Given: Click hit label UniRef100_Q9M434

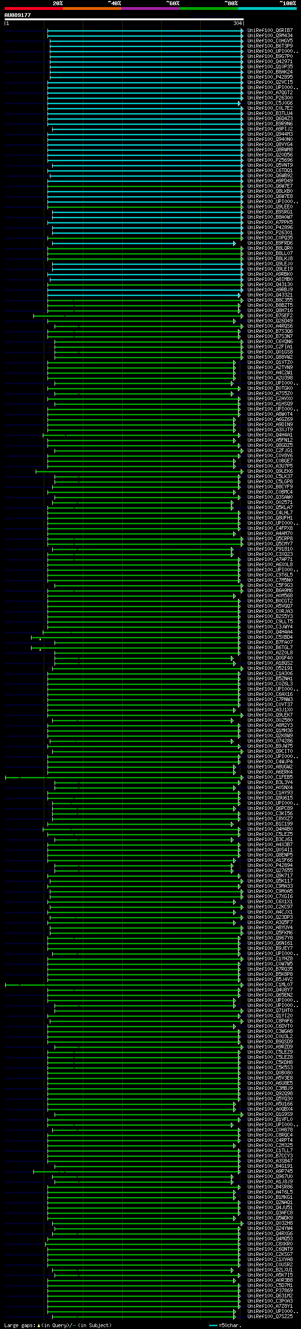Looking at the screenshot, I should pyautogui.click(x=270, y=36).
